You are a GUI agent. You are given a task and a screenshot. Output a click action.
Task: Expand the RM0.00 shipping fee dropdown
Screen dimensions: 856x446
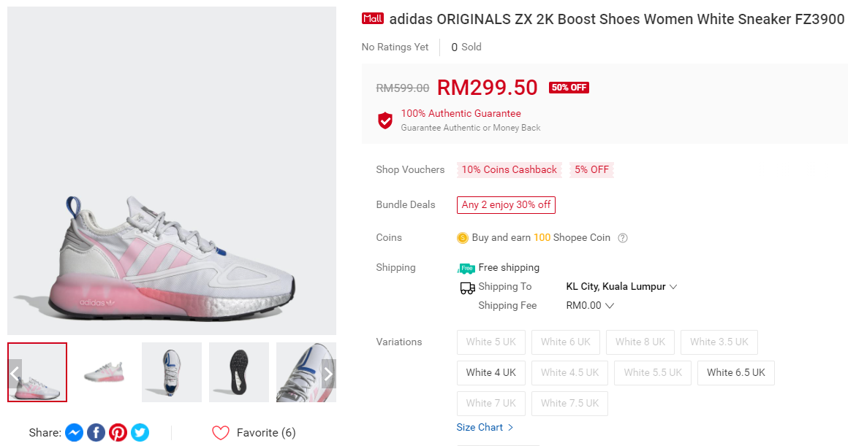[x=590, y=306]
